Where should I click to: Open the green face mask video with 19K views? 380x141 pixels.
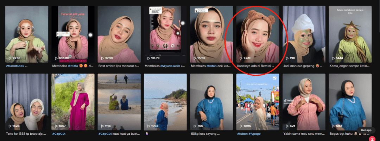[x=304, y=34]
